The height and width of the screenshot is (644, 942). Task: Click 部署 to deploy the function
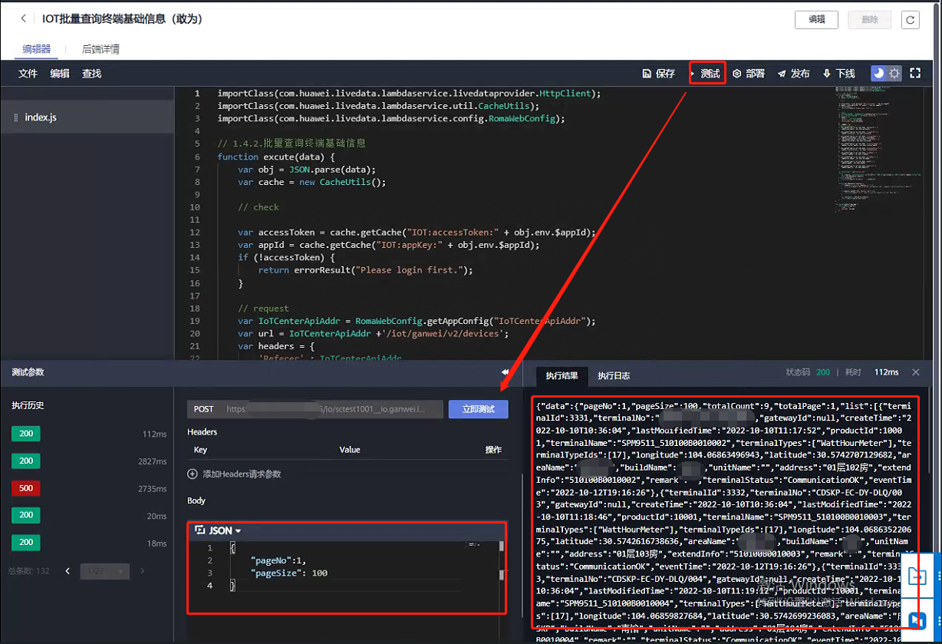[749, 74]
